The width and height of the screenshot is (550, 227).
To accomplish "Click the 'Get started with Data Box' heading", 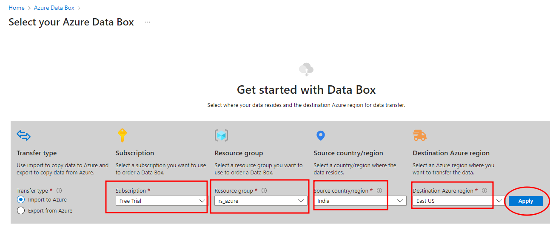I will (306, 90).
